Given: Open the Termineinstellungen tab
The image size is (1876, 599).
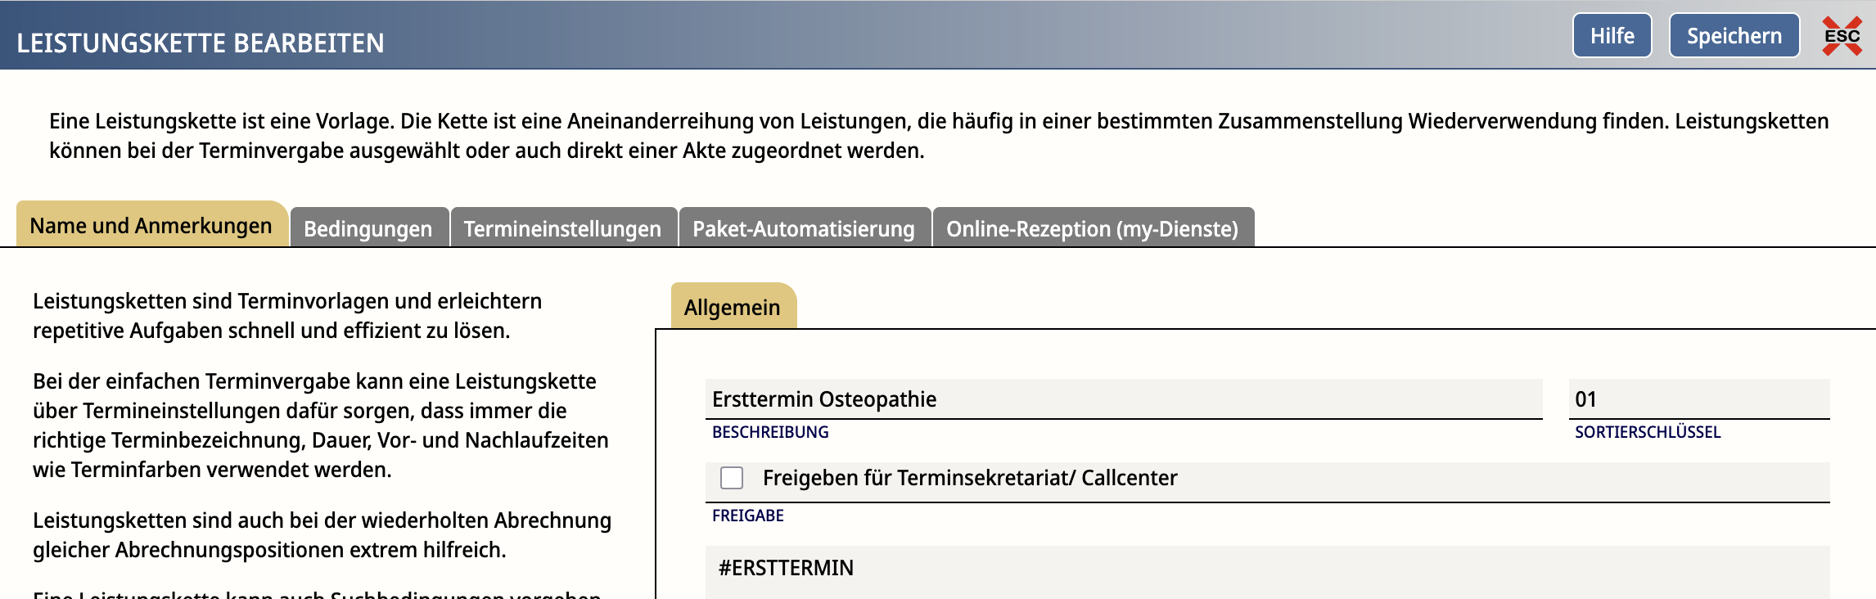Looking at the screenshot, I should click(562, 229).
